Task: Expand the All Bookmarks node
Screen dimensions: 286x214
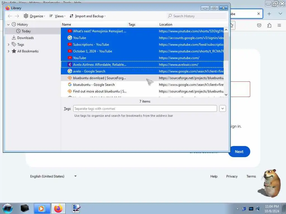Action: point(8,51)
